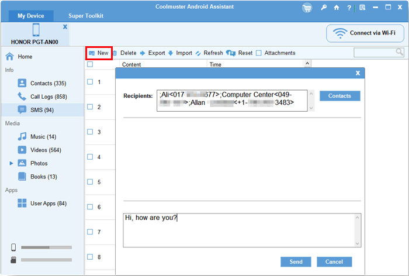The image size is (409, 276).
Task: Open the Call Logs category
Action: coord(48,96)
